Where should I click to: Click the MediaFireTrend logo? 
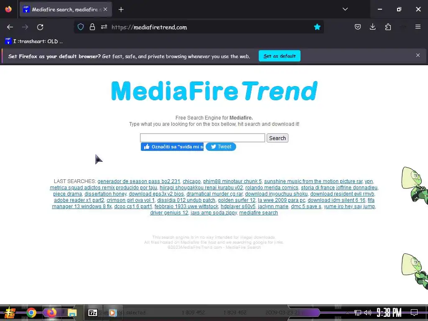coord(214,91)
